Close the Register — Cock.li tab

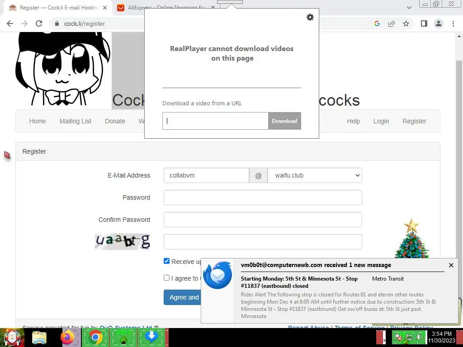coord(105,8)
